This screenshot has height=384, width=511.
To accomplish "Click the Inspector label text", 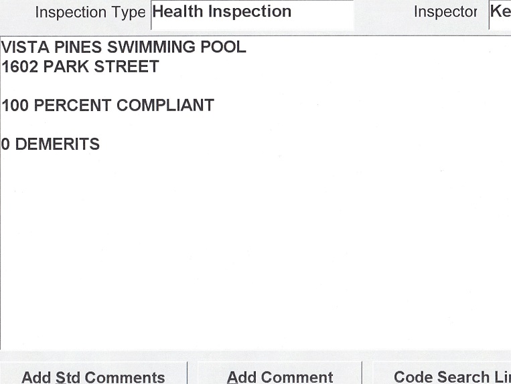I will point(445,13).
